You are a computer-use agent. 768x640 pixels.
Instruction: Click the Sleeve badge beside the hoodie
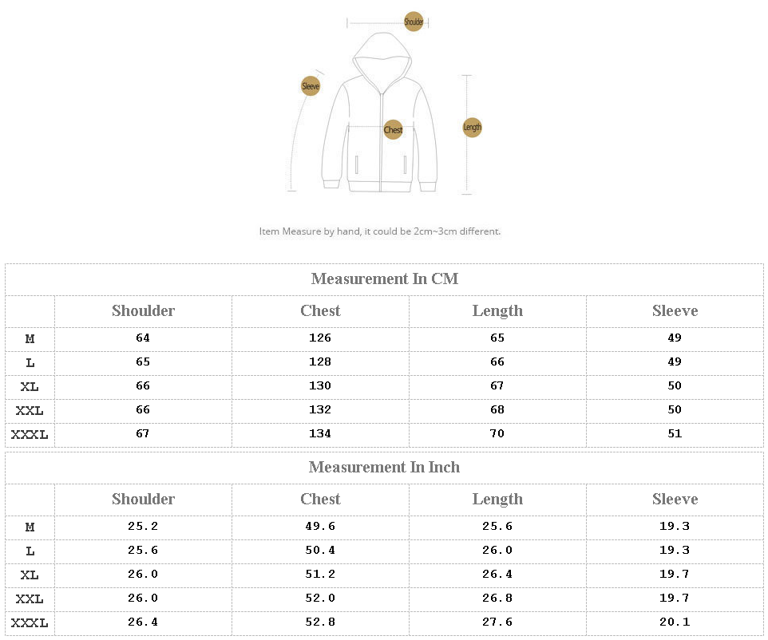point(311,86)
